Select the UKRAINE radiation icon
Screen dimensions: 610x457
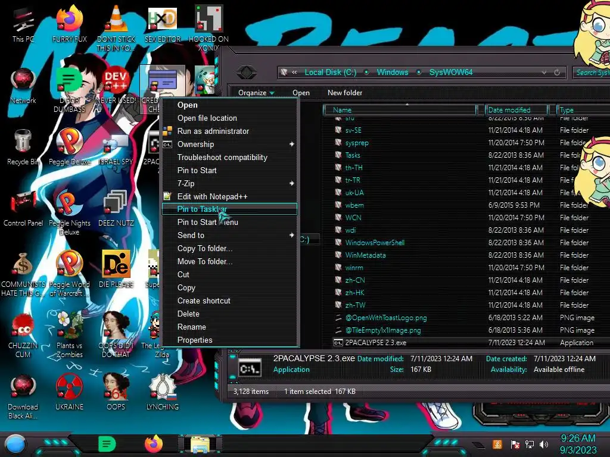(69, 393)
